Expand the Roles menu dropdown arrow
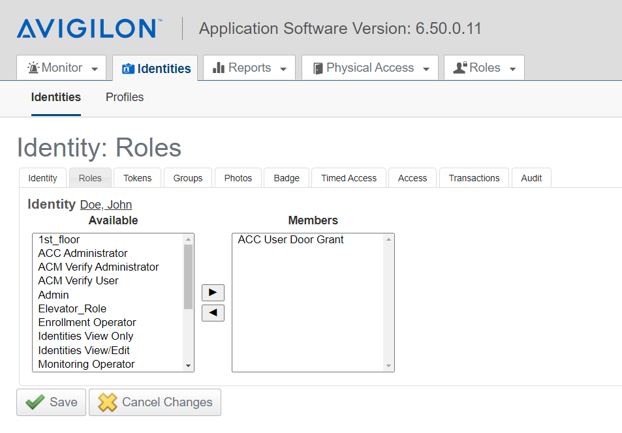 [512, 69]
